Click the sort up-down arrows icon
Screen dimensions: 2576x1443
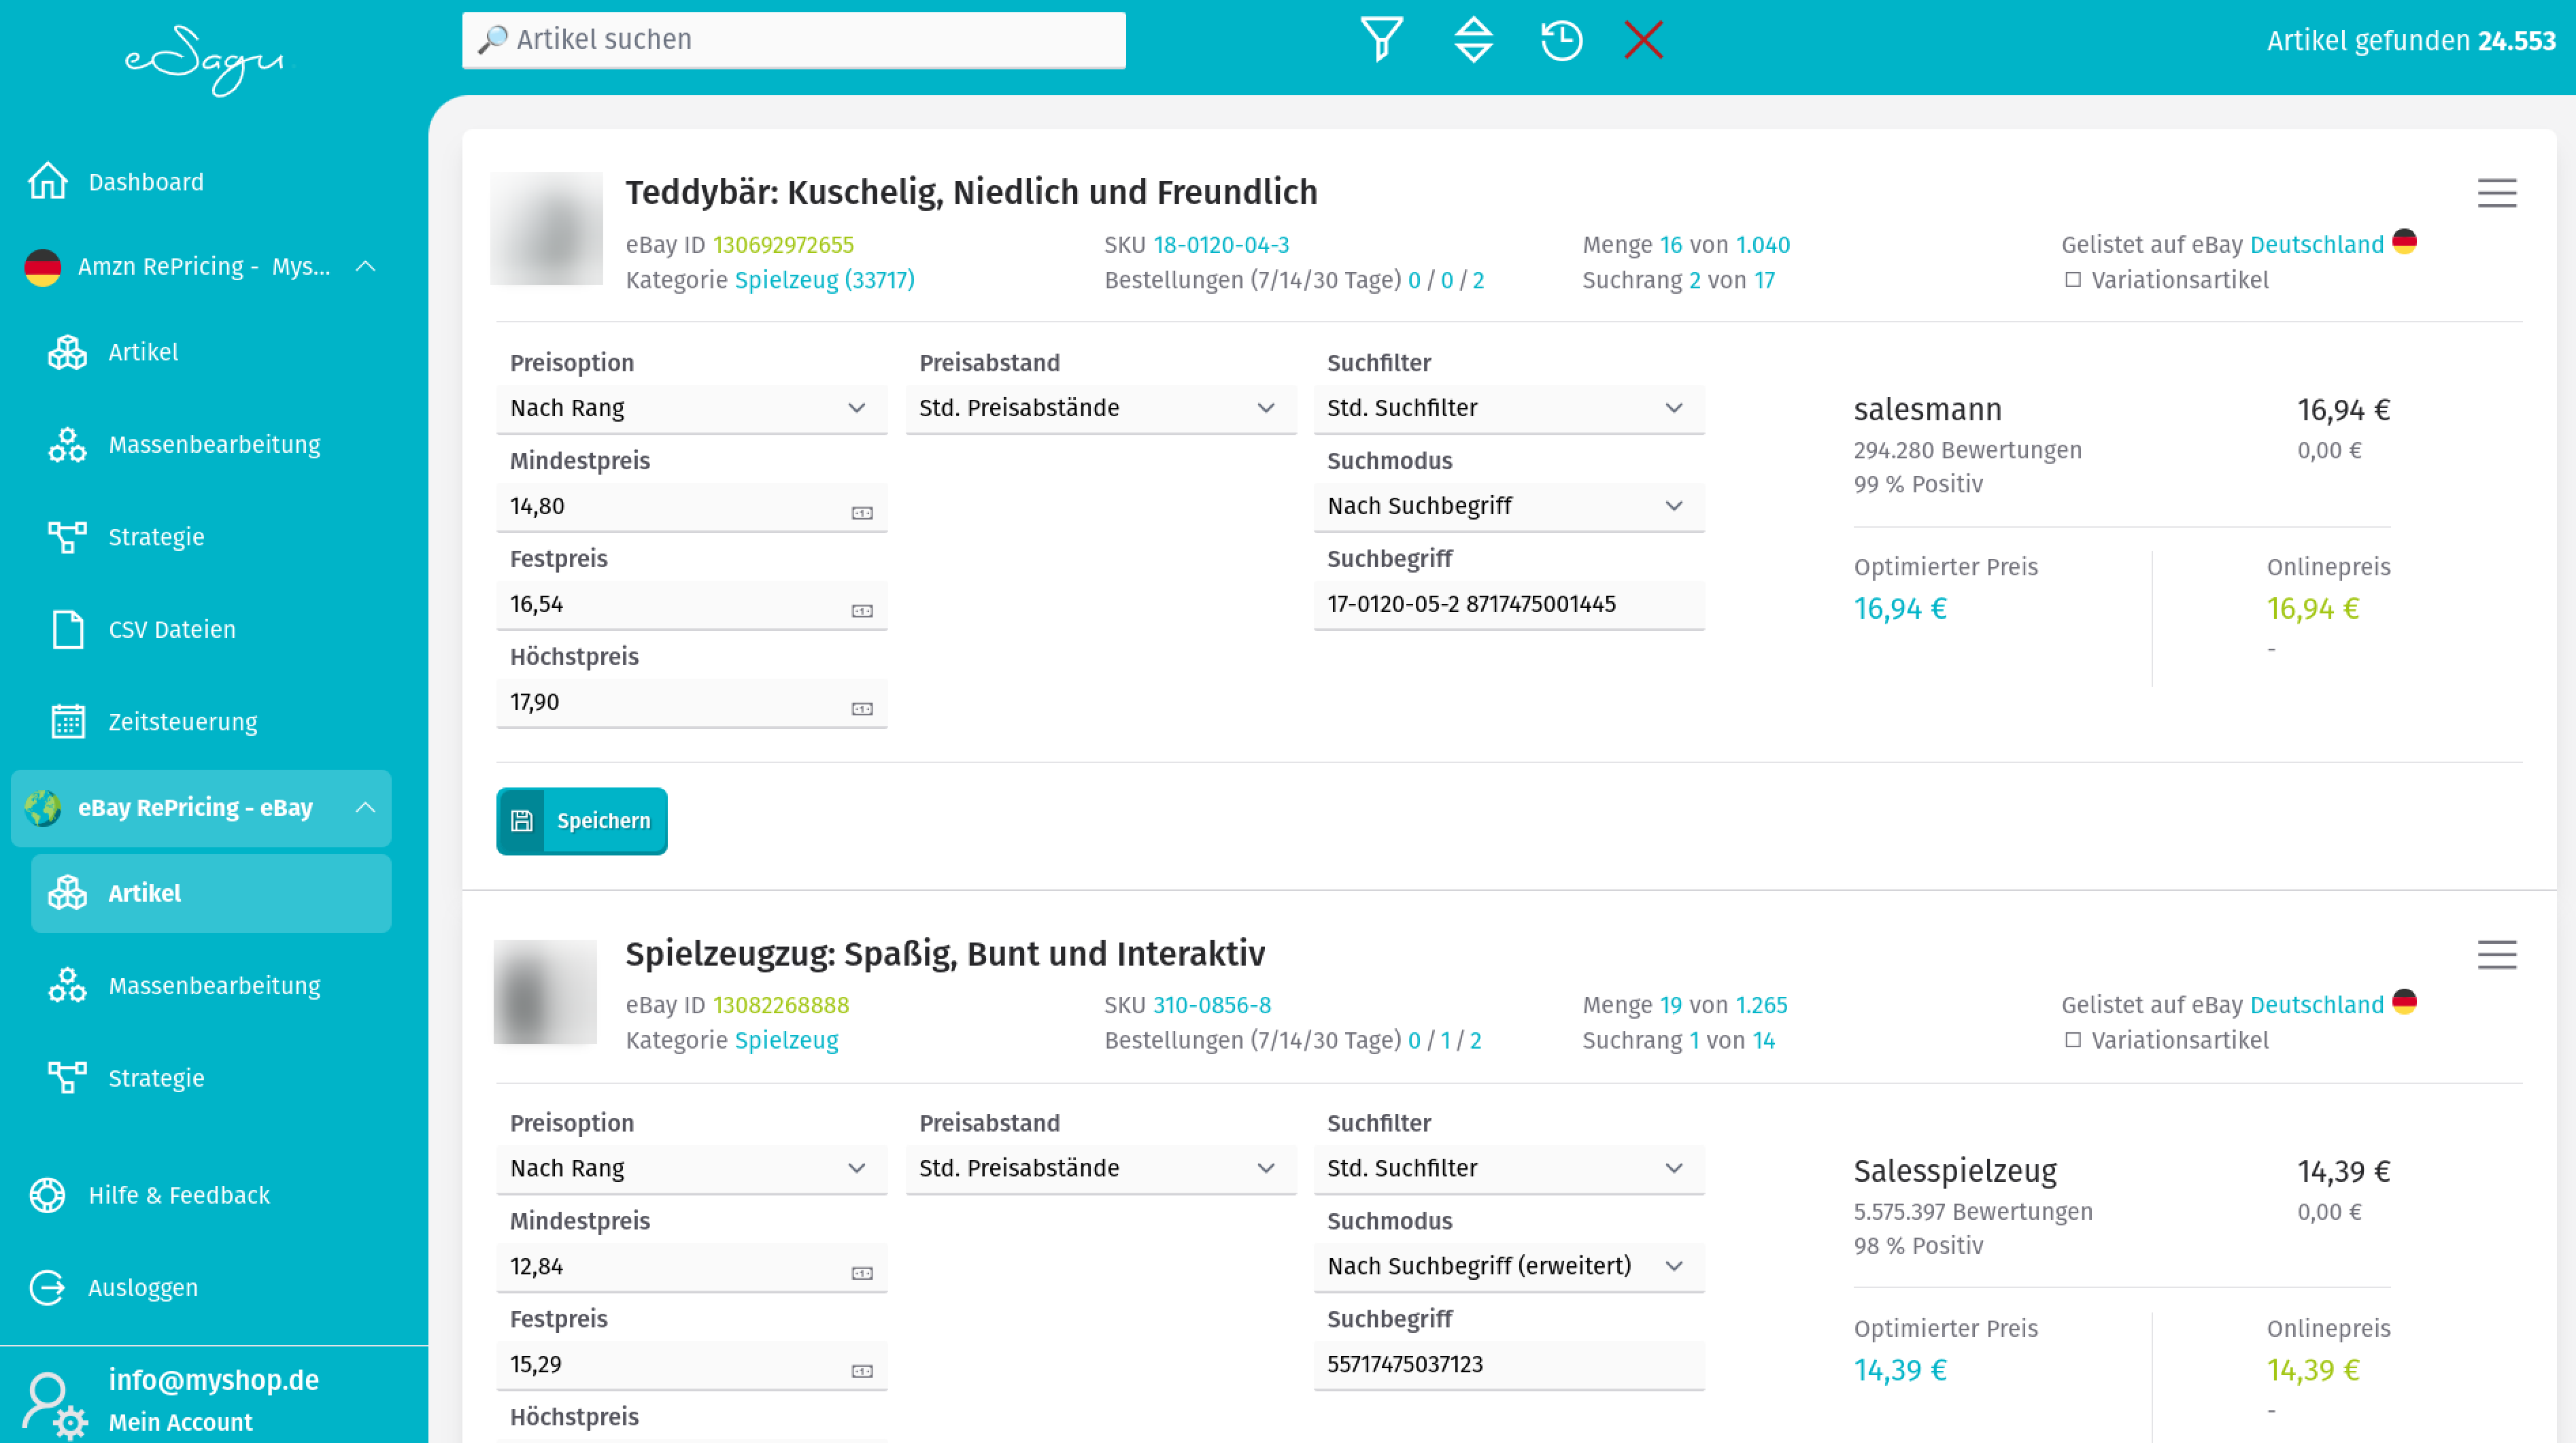(x=1473, y=40)
